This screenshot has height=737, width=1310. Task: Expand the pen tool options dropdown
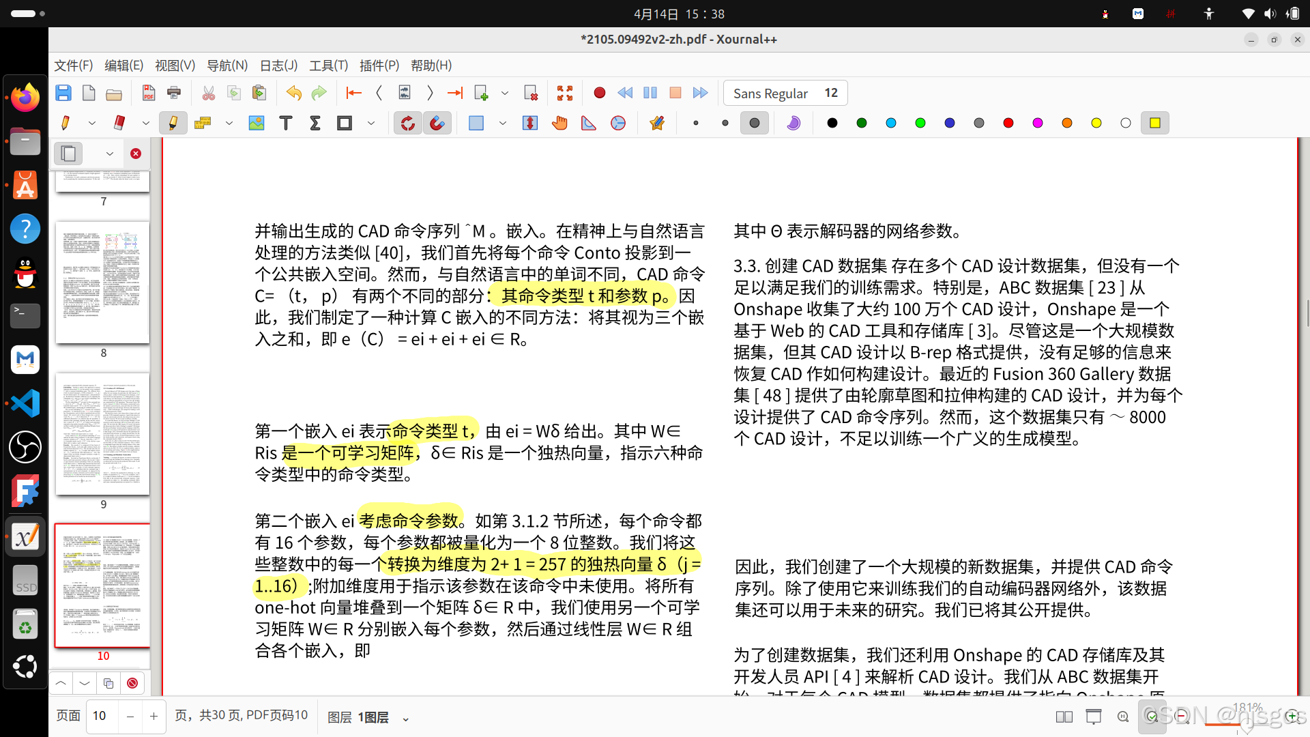coord(92,123)
